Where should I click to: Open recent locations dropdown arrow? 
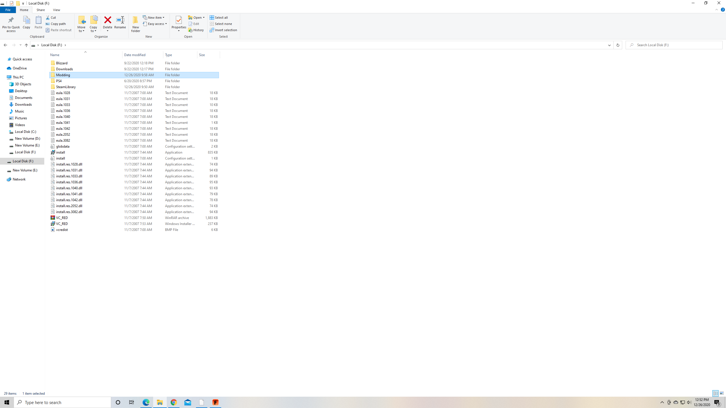[x=20, y=45]
